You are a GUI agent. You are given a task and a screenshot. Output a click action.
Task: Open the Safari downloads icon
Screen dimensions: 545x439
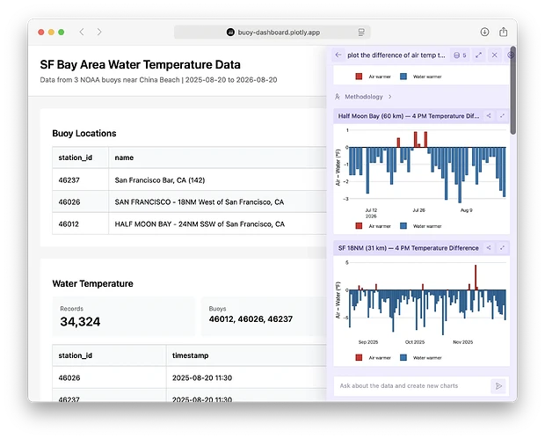(x=484, y=32)
